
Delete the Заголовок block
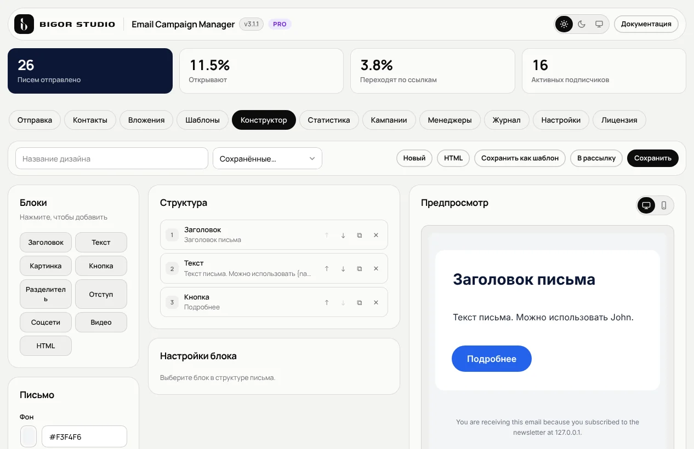[x=376, y=235]
